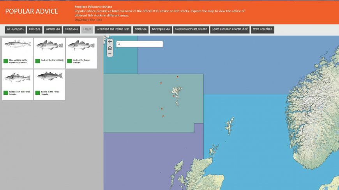The image size is (339, 190).
Task: Click the Download the data link
Action: tap(88, 20)
